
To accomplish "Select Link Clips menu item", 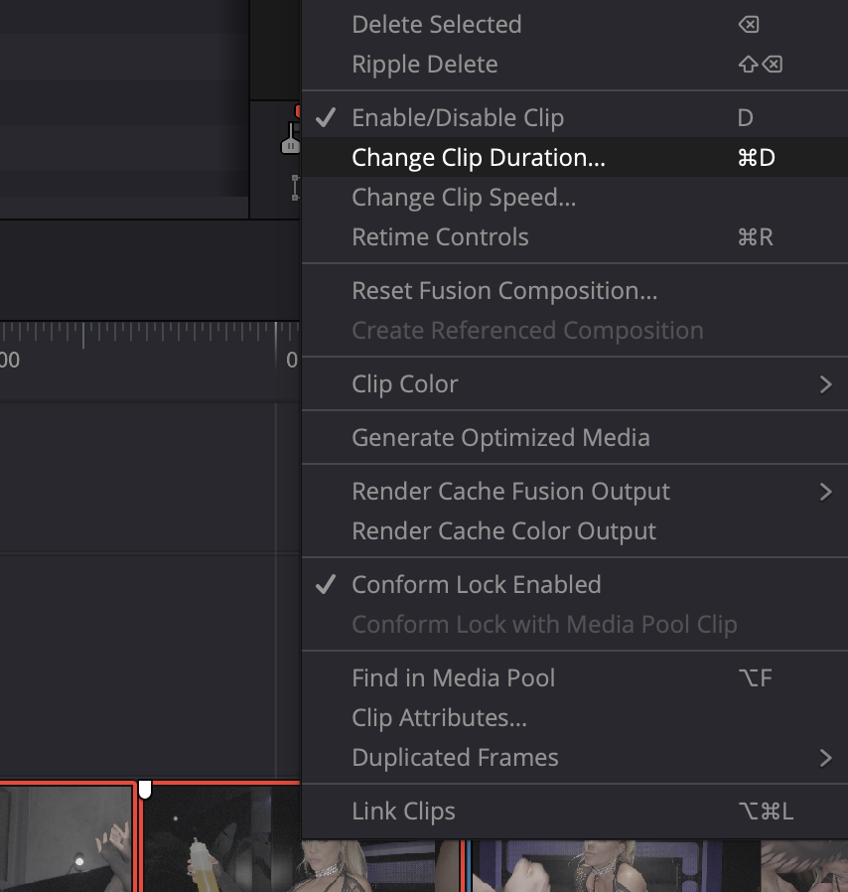I will pos(574,811).
